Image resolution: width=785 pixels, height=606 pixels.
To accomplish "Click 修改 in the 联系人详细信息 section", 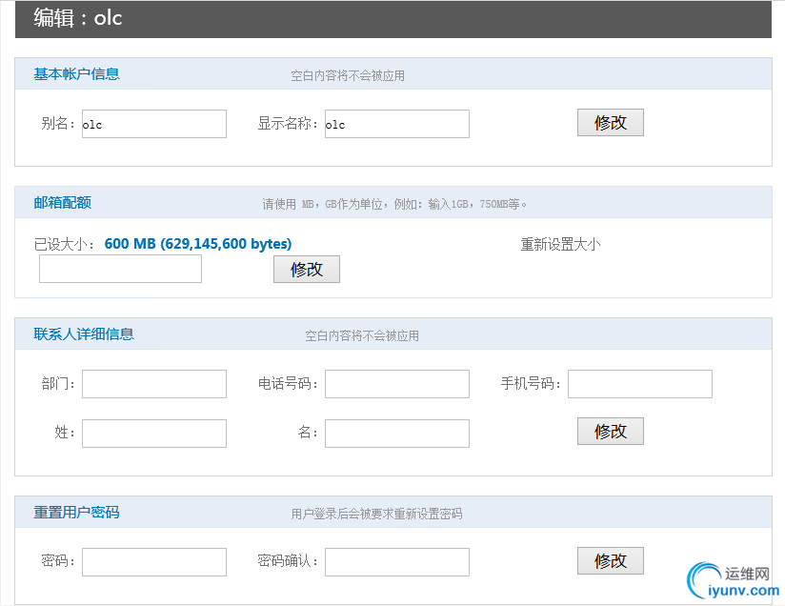I will coord(611,432).
